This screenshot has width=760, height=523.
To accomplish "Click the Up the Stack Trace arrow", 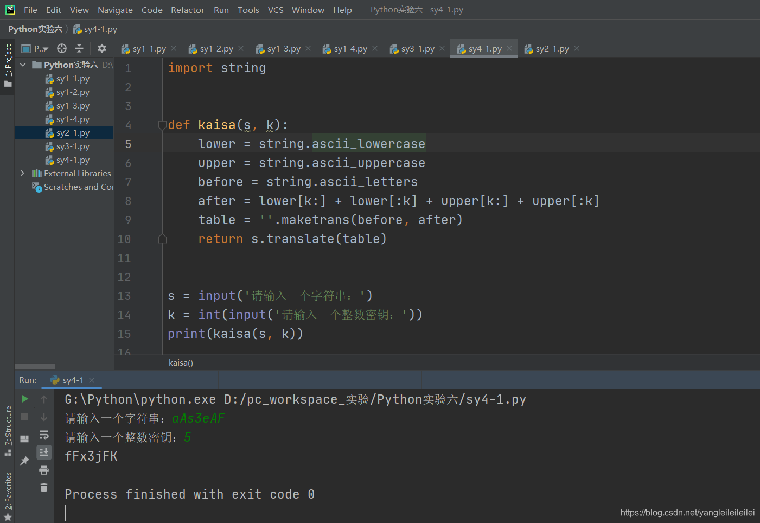I will coord(44,399).
